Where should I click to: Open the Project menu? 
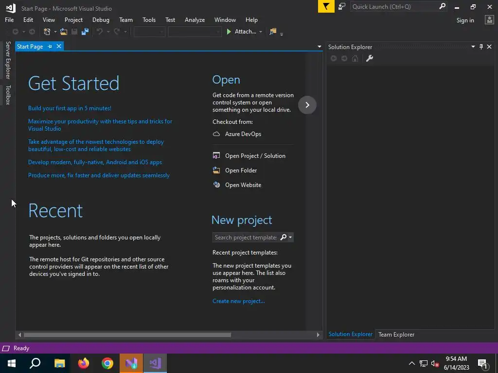(x=73, y=19)
